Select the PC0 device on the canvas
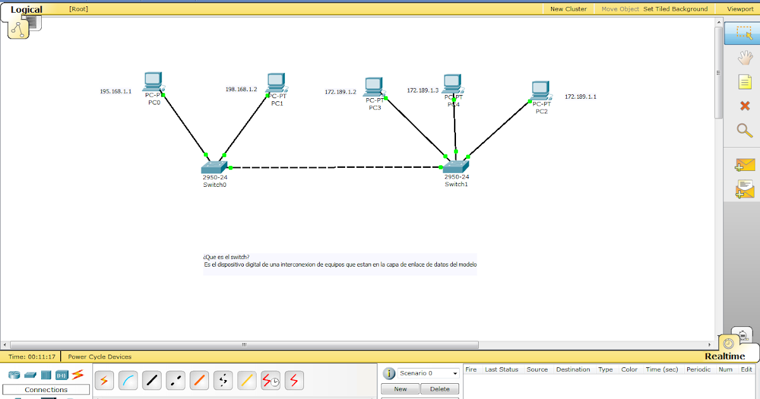The height and width of the screenshot is (399, 760). tap(152, 82)
